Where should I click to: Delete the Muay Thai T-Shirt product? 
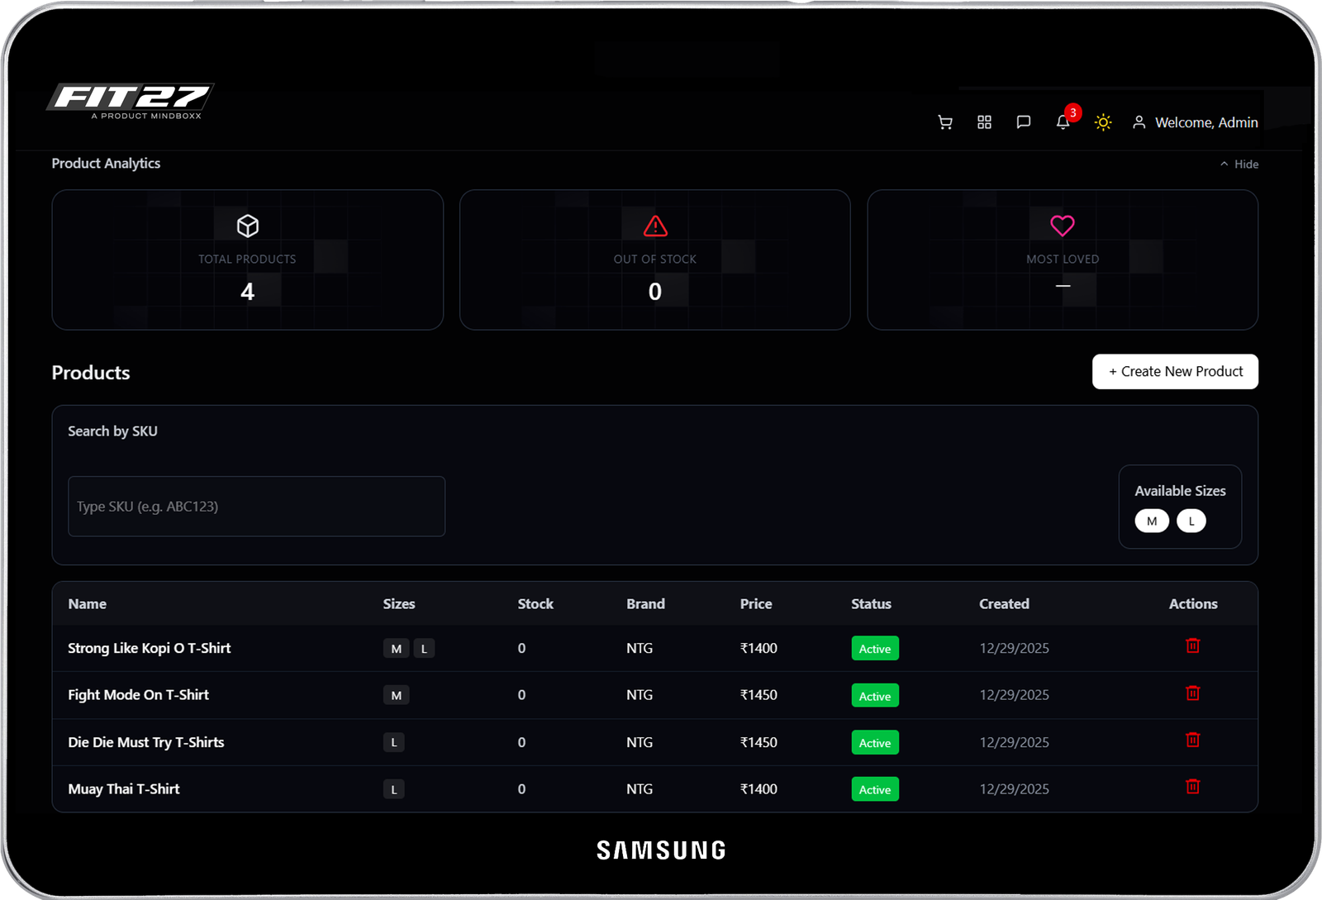(1192, 787)
